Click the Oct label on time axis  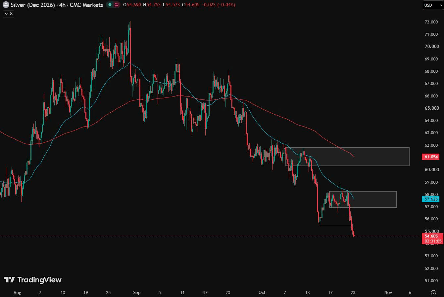(262, 292)
